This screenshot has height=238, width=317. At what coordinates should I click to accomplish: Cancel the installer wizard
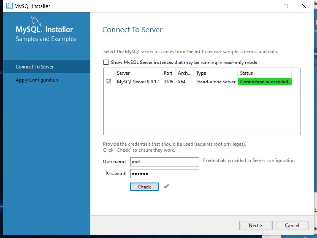pyautogui.click(x=292, y=225)
